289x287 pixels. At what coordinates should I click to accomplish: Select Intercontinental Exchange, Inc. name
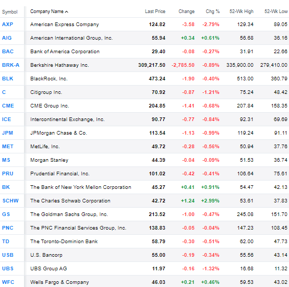pyautogui.click(x=67, y=119)
